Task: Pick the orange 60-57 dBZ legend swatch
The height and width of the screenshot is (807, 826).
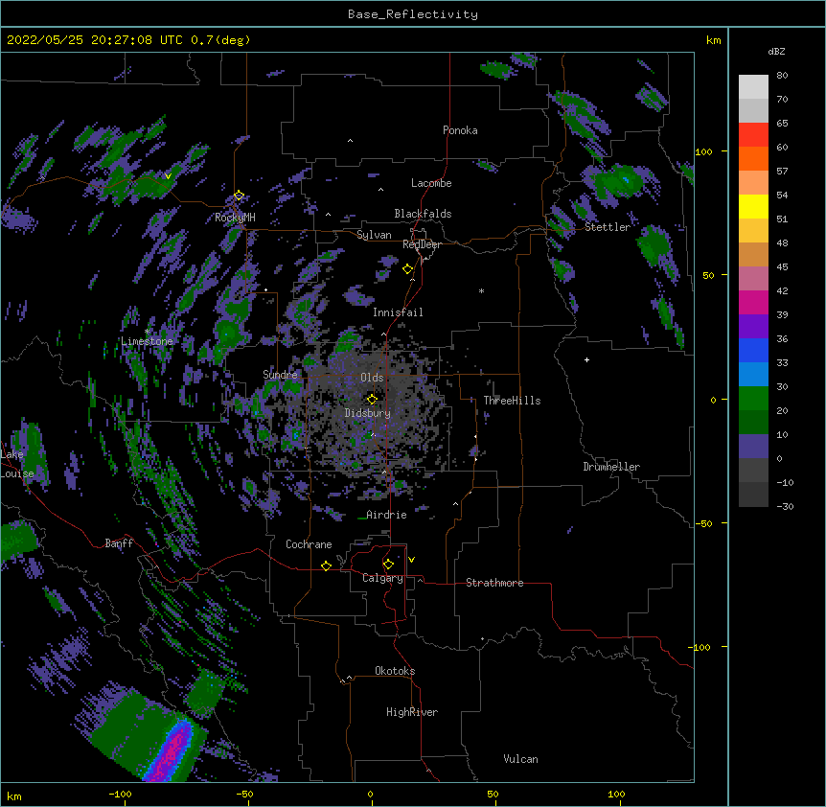Action: tap(753, 158)
